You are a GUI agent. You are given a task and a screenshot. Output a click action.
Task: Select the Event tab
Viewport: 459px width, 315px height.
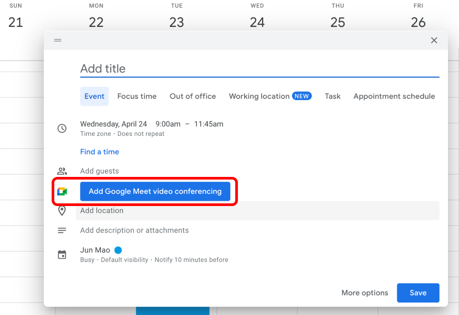pyautogui.click(x=94, y=96)
